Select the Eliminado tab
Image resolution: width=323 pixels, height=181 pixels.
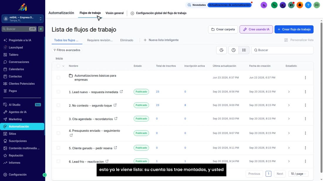click(127, 40)
